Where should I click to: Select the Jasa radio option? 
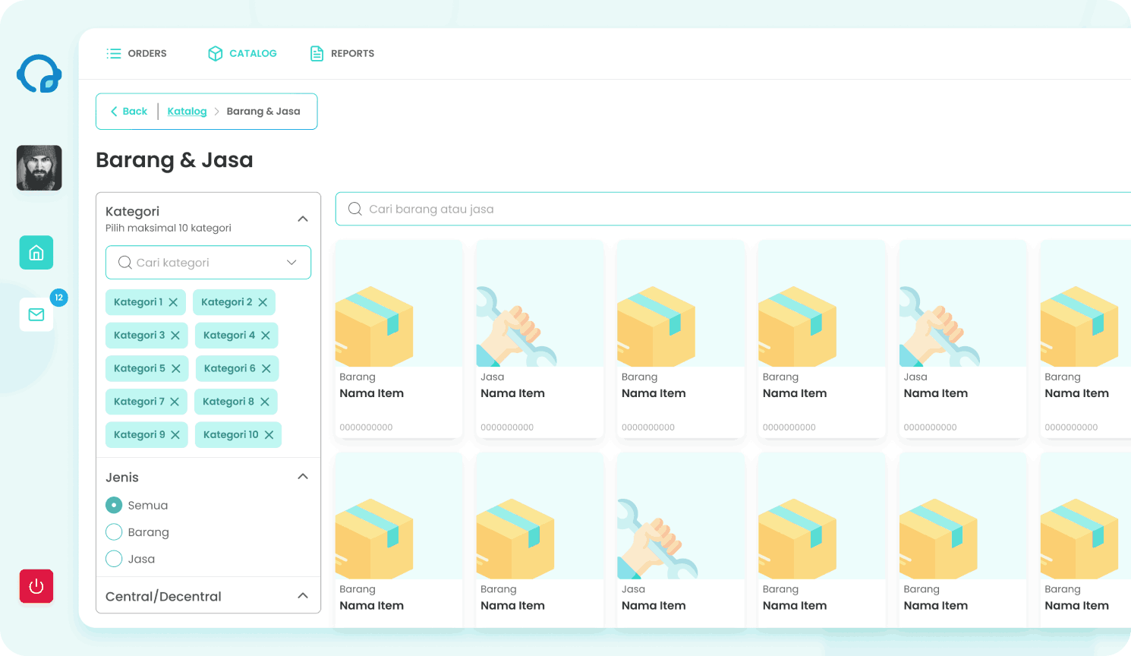click(x=114, y=559)
